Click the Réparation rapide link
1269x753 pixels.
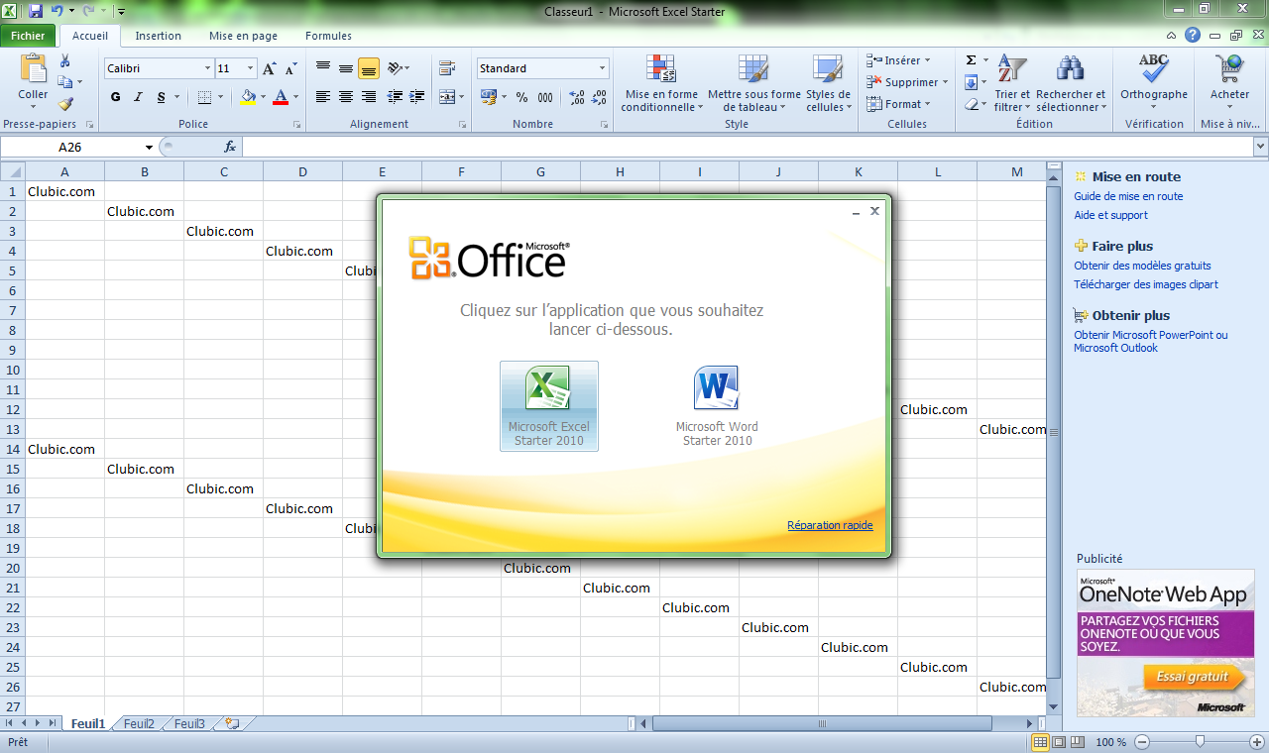pos(830,525)
